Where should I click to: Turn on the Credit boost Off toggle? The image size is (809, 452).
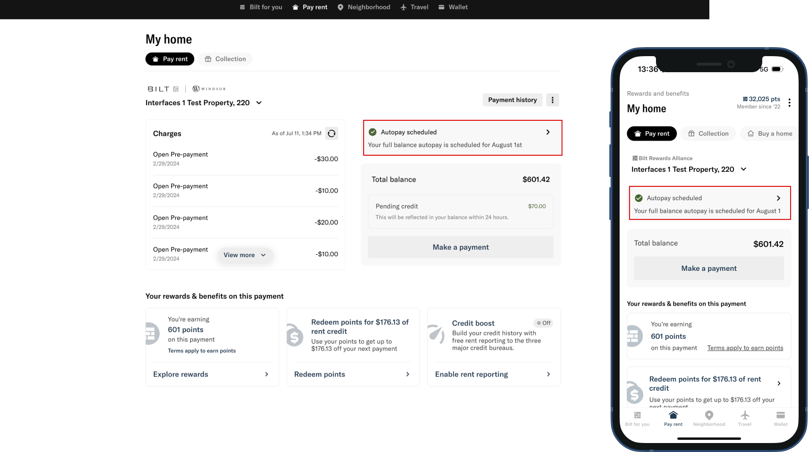pos(543,323)
